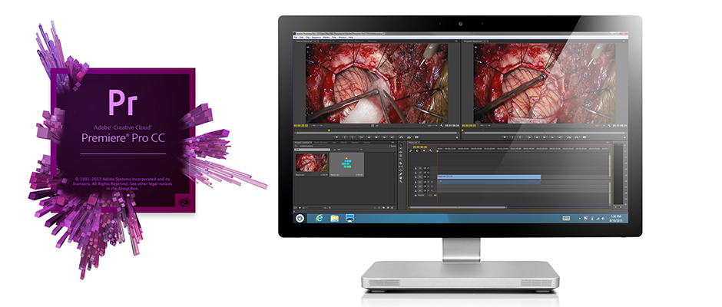The image size is (722, 307).
Task: Click Mark In in the Source monitor
Action: [345, 137]
